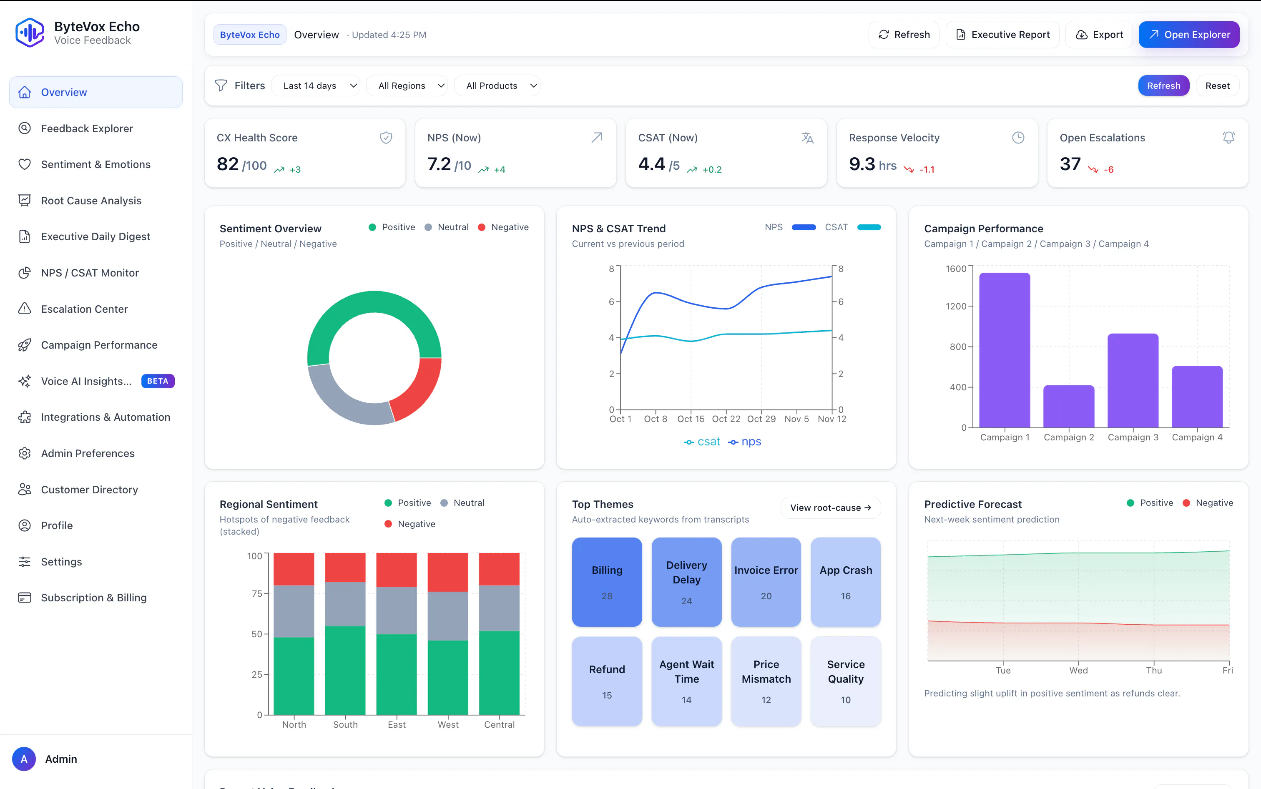
Task: Open Feedback Explorer from the sidebar
Action: [x=96, y=128]
